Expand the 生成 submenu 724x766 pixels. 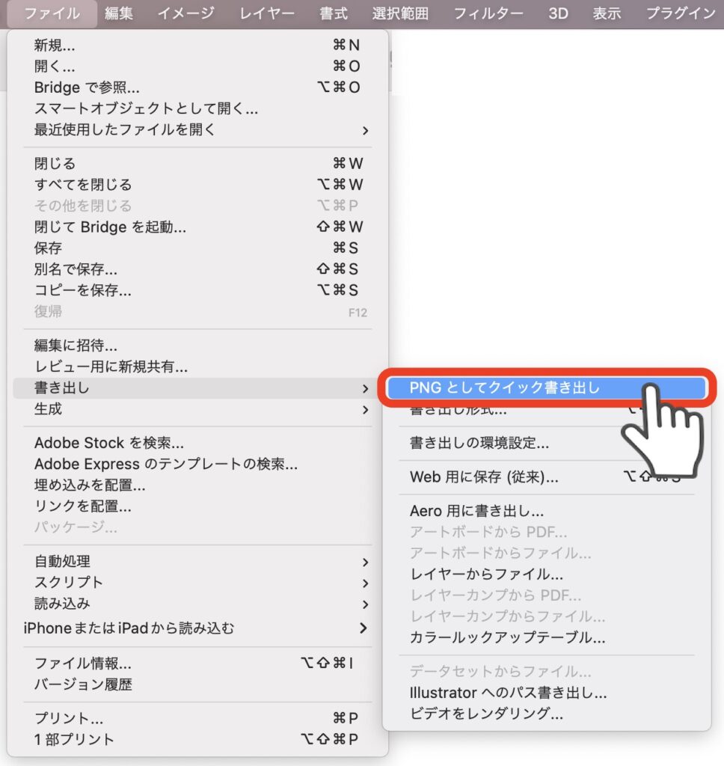pyautogui.click(x=49, y=409)
